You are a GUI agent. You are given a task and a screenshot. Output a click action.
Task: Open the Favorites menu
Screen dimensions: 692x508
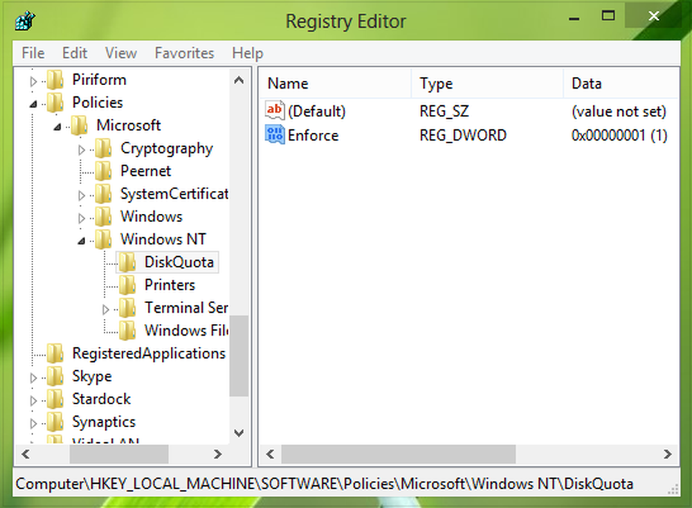tap(185, 53)
